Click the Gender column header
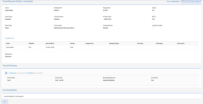This screenshot has width=203, height=104. pos(72,43)
